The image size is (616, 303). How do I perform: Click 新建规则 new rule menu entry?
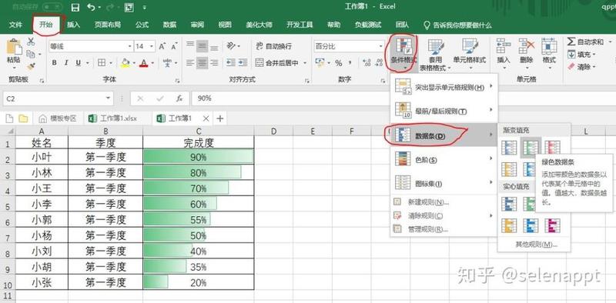point(444,202)
